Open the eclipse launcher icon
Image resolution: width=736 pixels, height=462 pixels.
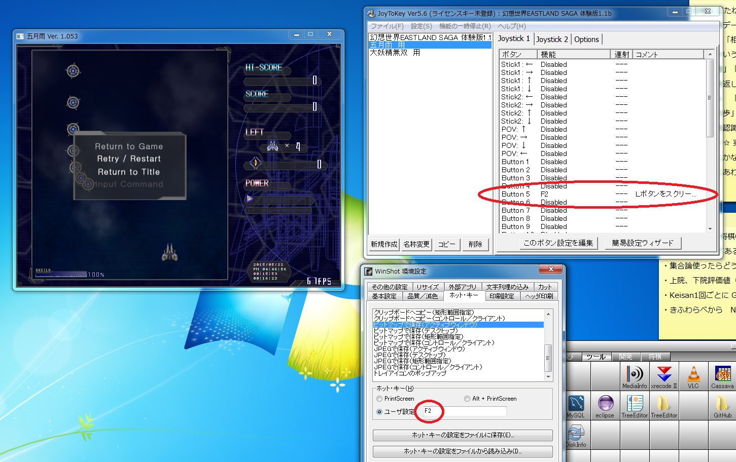[x=605, y=406]
